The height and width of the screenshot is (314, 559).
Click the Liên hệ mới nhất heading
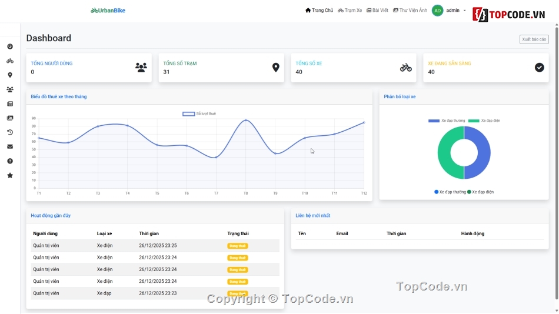[x=312, y=216]
